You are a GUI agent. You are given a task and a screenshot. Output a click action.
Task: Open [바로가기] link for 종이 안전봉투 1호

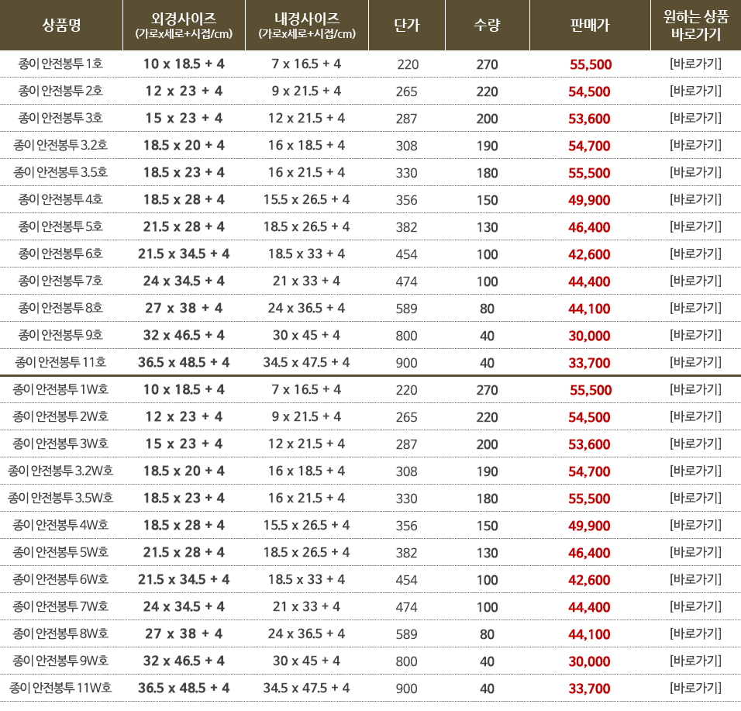(x=695, y=64)
